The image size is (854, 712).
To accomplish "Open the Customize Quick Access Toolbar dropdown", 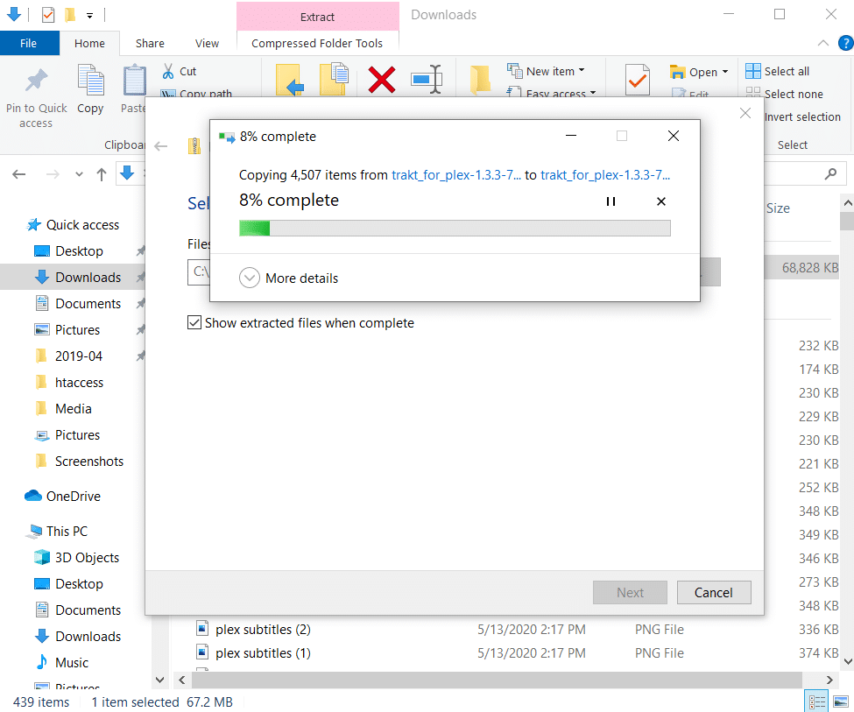I will pos(89,16).
